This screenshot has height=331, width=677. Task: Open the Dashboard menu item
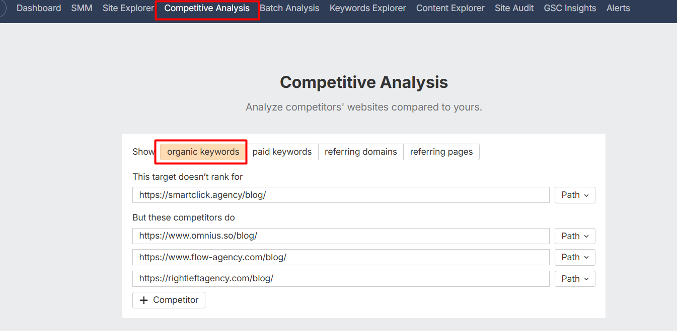39,8
